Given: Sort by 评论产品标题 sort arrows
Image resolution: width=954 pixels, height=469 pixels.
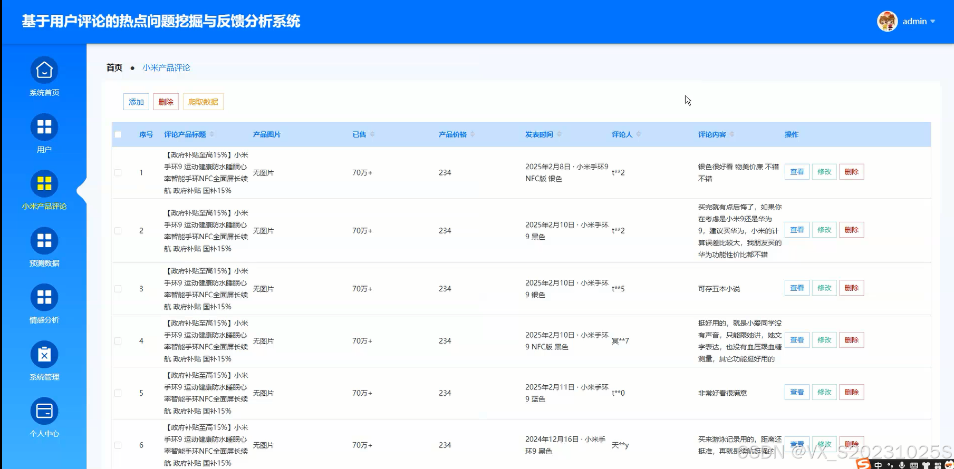Looking at the screenshot, I should click(x=212, y=134).
